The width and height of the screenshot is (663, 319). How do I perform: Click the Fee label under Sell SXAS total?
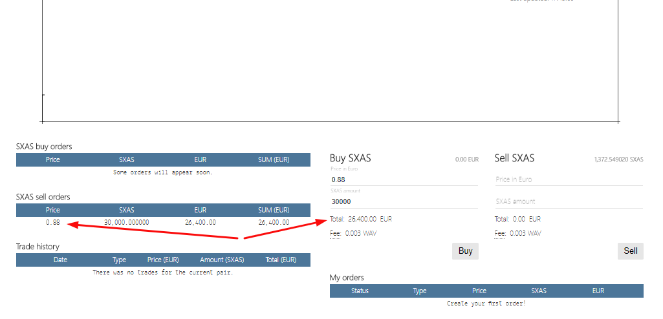[500, 233]
